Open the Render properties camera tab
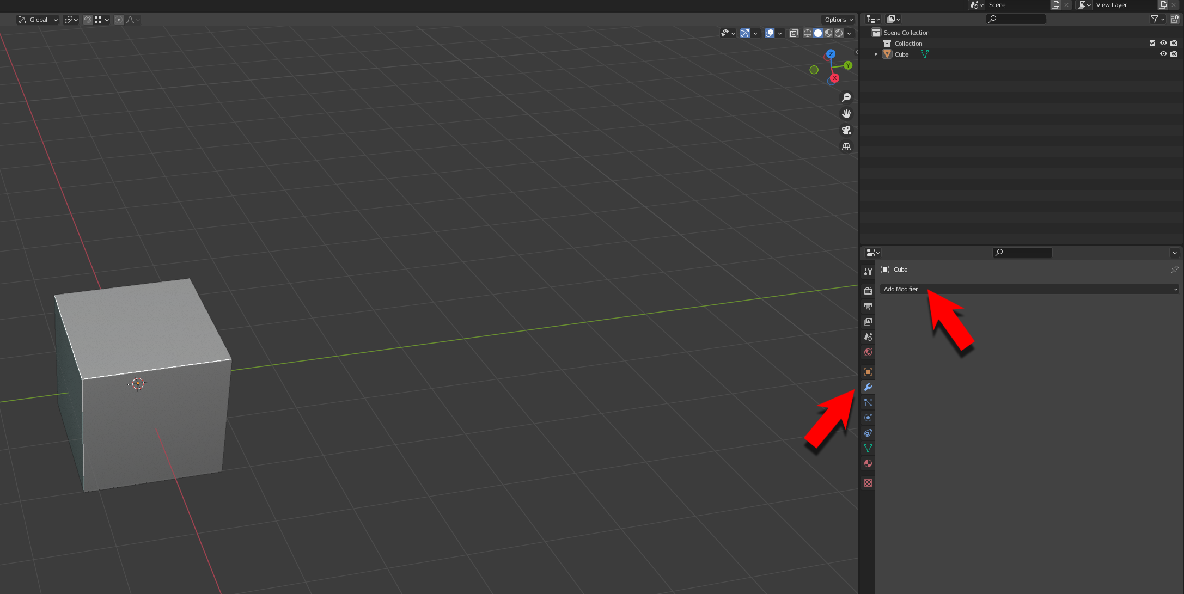 coord(868,291)
